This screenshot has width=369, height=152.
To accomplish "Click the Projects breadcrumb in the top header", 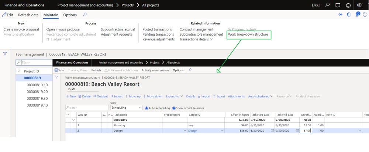I will click(x=128, y=5).
